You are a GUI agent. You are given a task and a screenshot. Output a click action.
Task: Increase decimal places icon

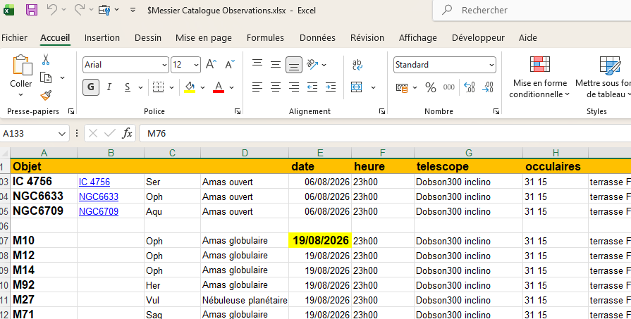[470, 87]
